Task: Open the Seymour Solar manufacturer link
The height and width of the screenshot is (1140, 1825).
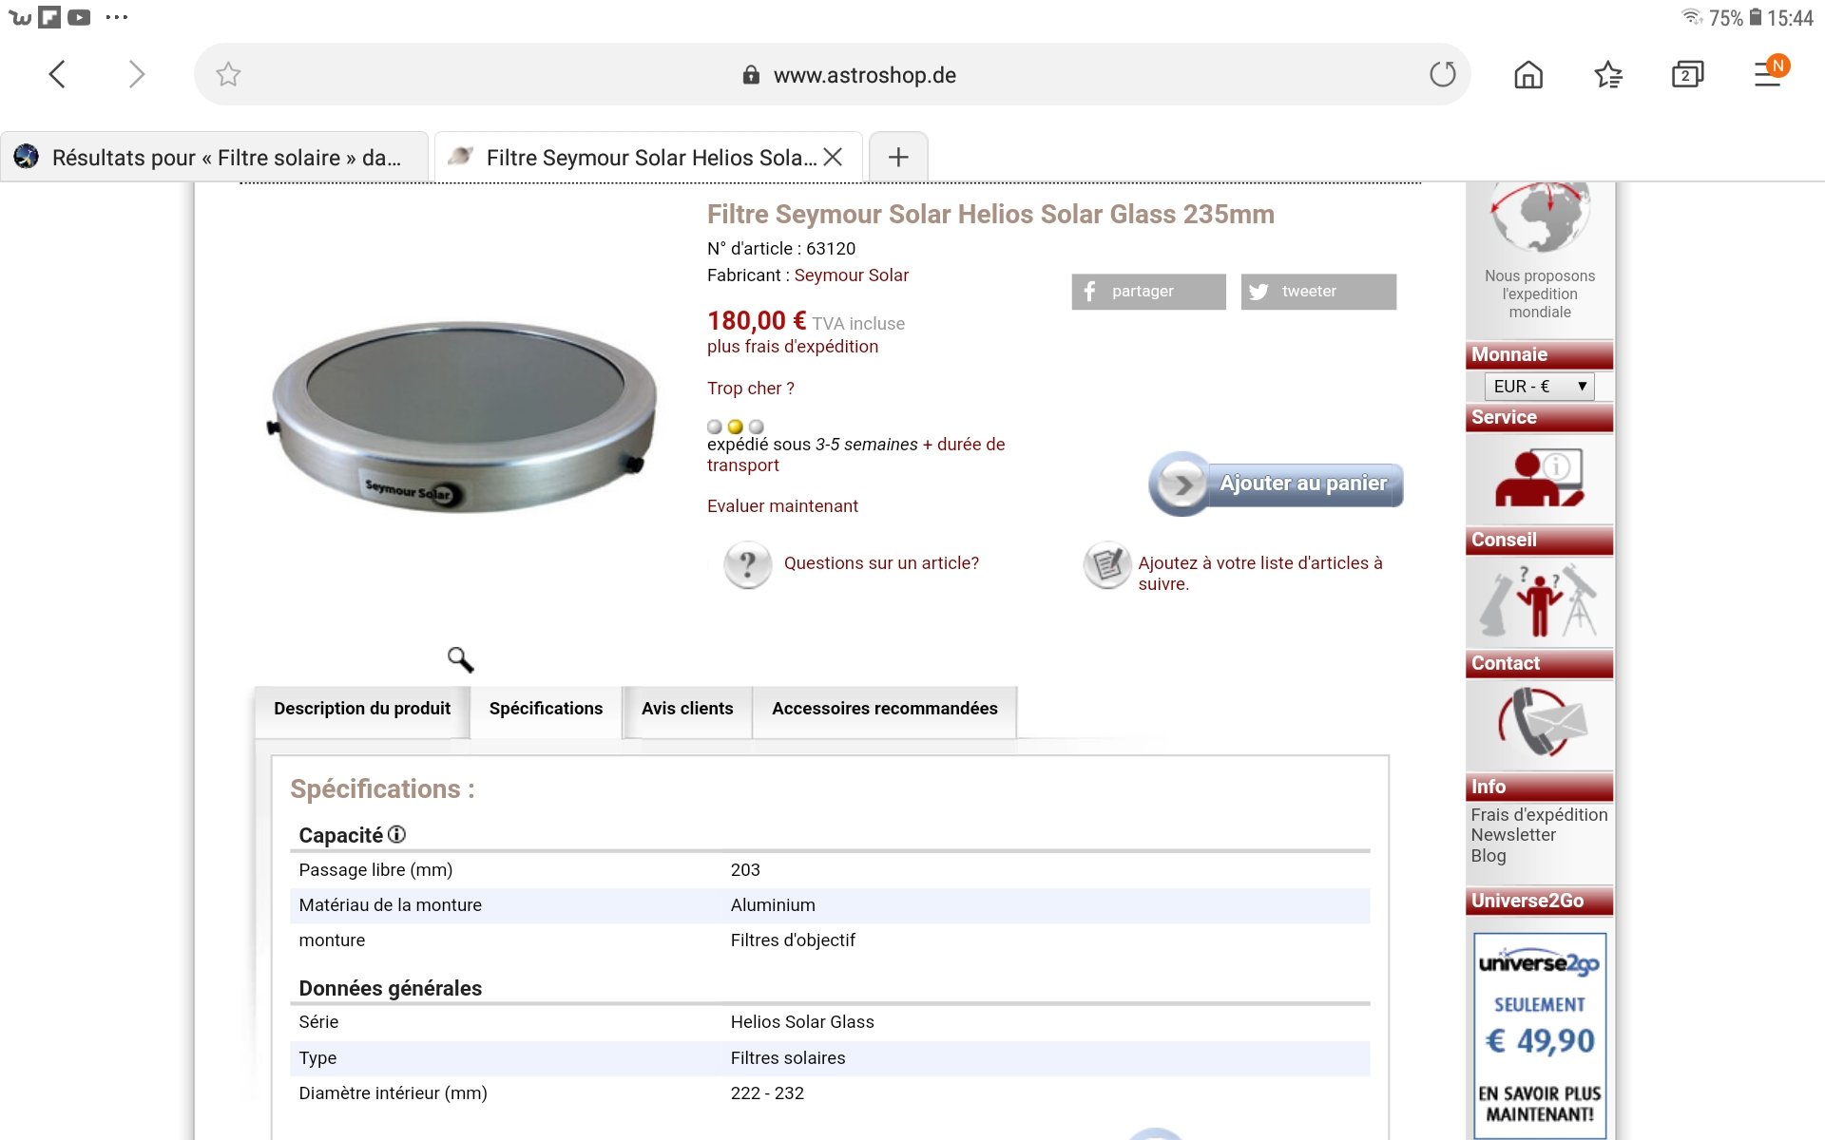Action: [x=851, y=275]
